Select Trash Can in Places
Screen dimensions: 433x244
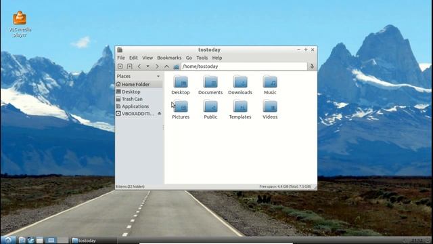tap(139, 99)
